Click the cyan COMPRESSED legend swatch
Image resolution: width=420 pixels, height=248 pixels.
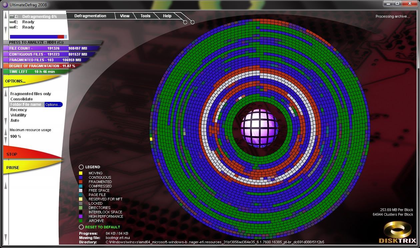pyautogui.click(x=81, y=186)
